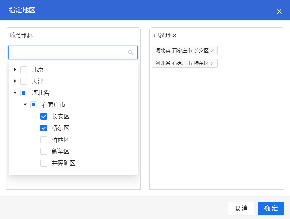The width and height of the screenshot is (290, 219).
Task: Check the 天津 checkbox
Action: pyautogui.click(x=24, y=81)
